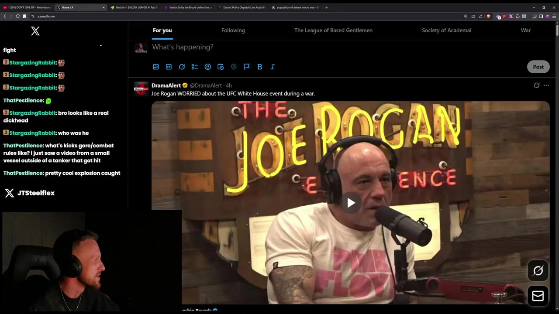Open the emoji picker in the composer
This screenshot has width=559, height=314.
point(208,67)
